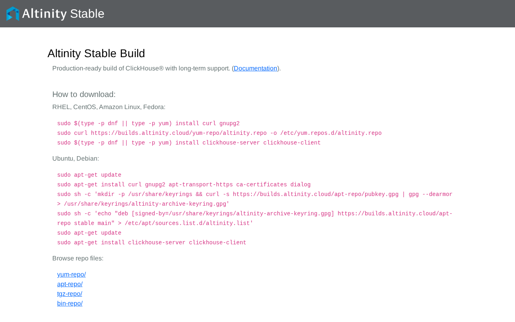Click the Altinity Stable Build heading
Image resolution: width=515 pixels, height=322 pixels.
click(x=96, y=54)
